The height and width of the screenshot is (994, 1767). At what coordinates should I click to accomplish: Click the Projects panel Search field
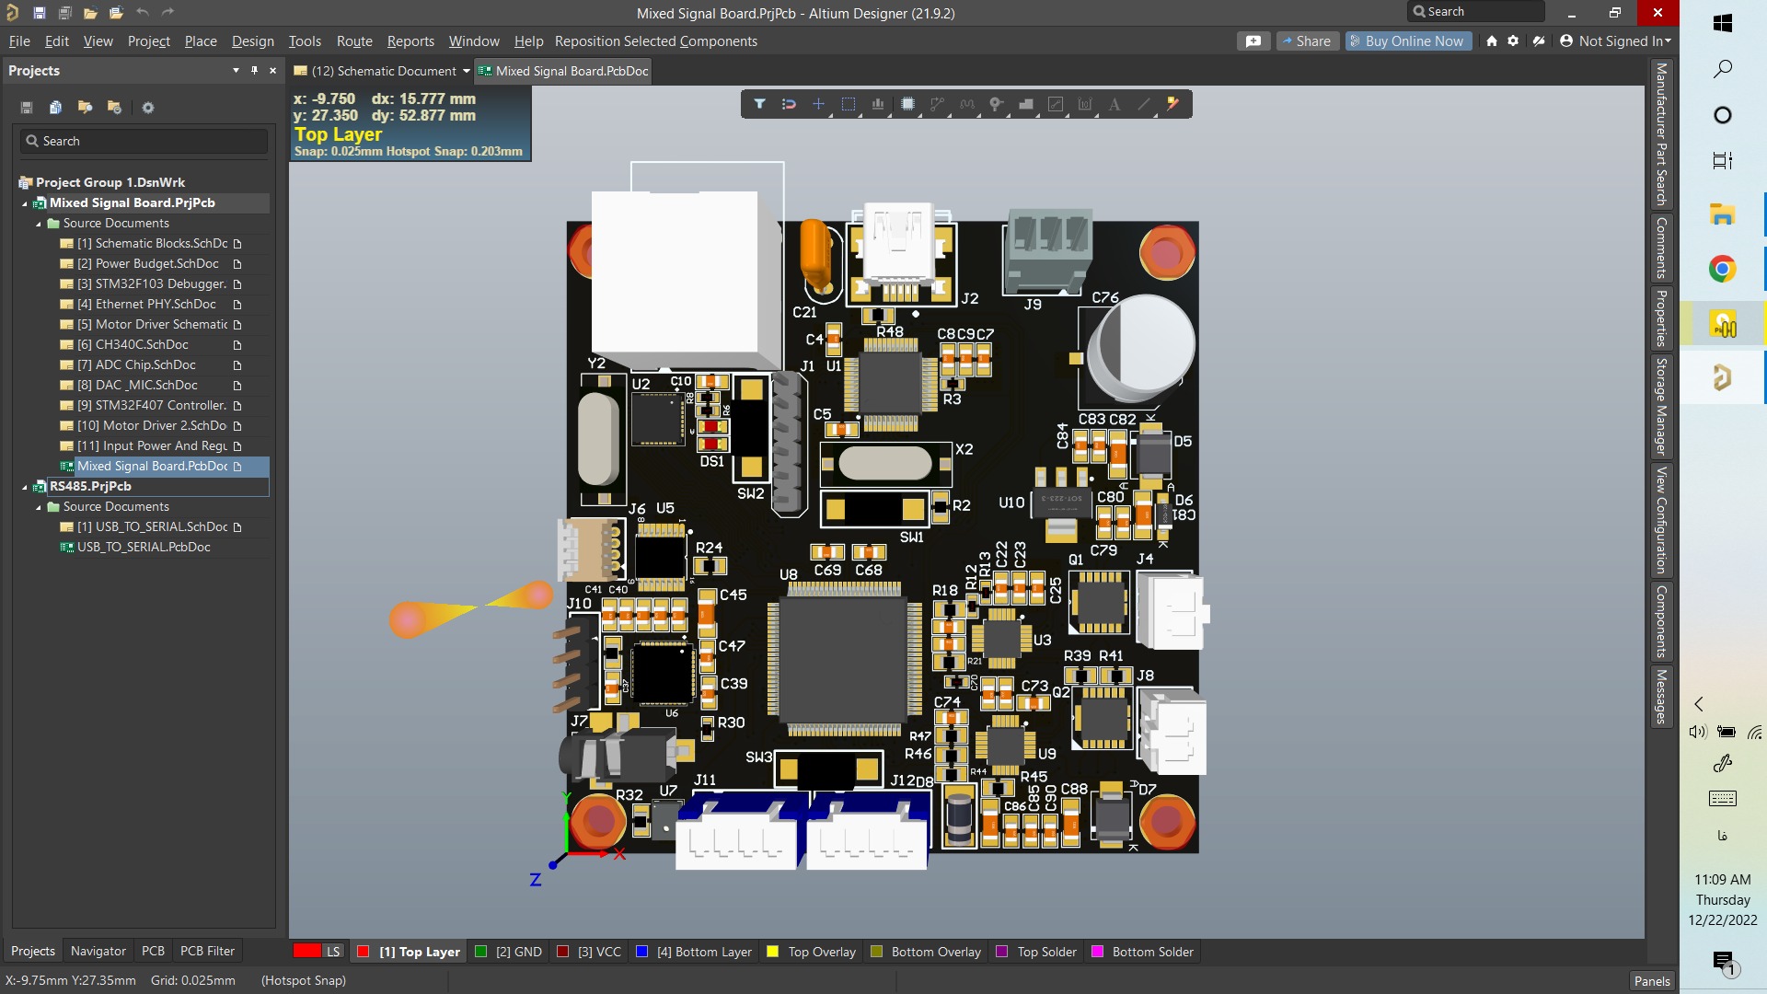click(144, 141)
